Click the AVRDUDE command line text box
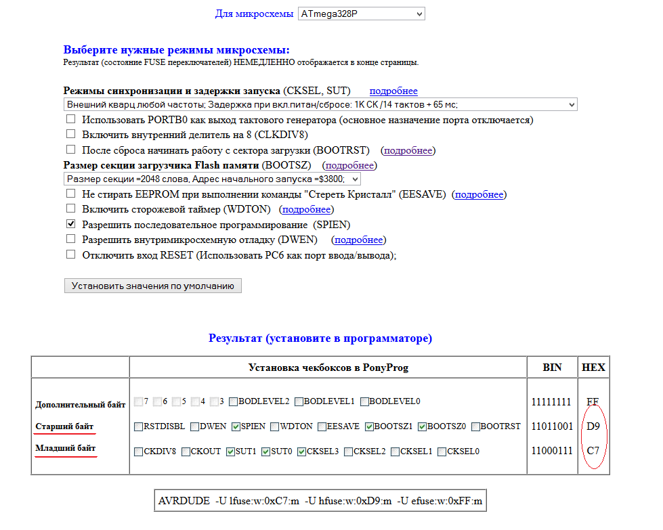 [x=320, y=501]
